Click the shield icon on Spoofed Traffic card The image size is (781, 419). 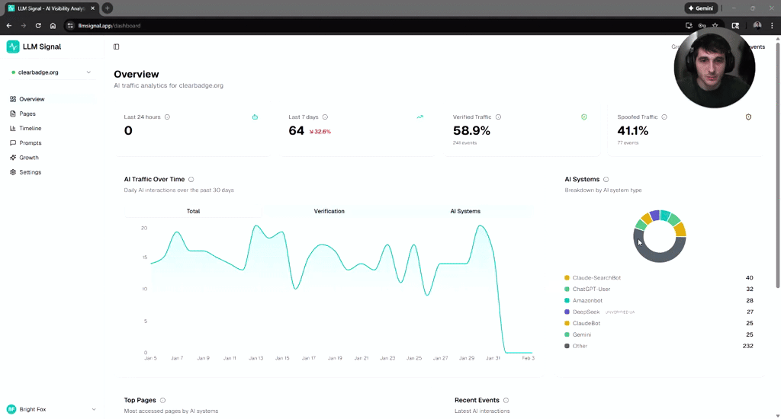click(748, 117)
